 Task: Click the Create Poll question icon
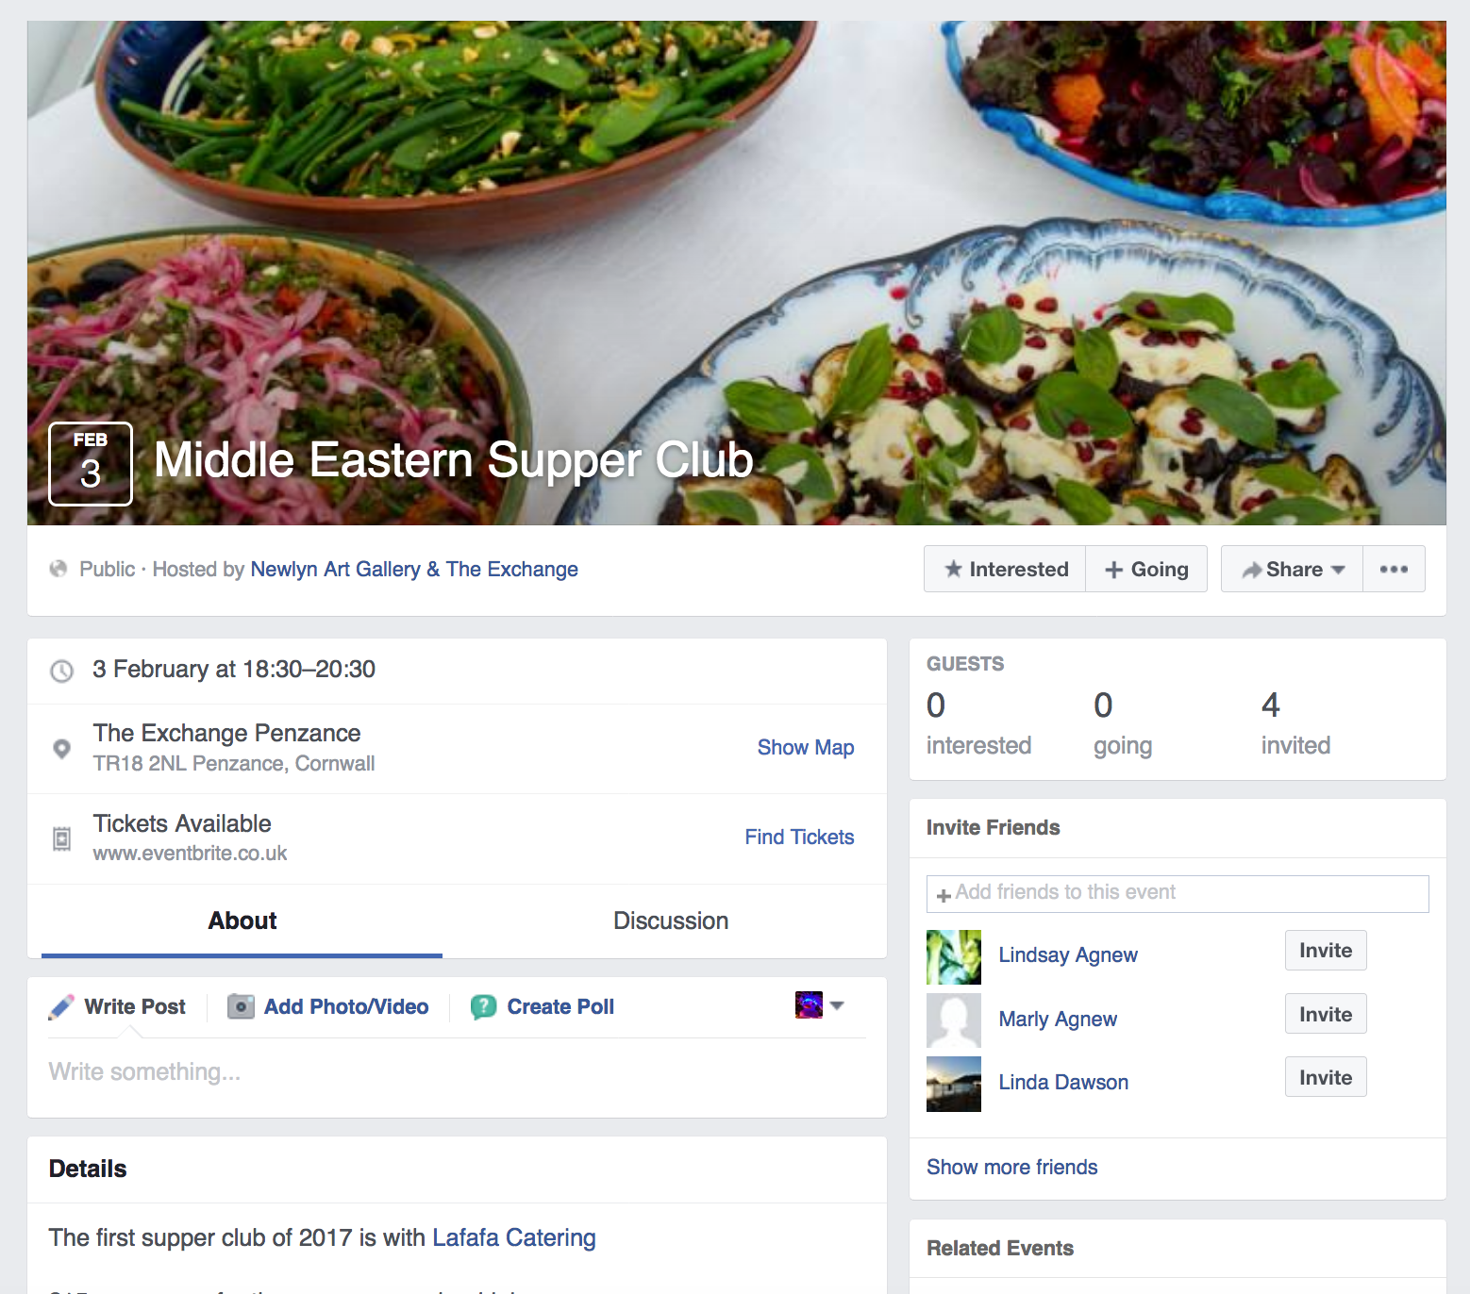click(484, 1007)
